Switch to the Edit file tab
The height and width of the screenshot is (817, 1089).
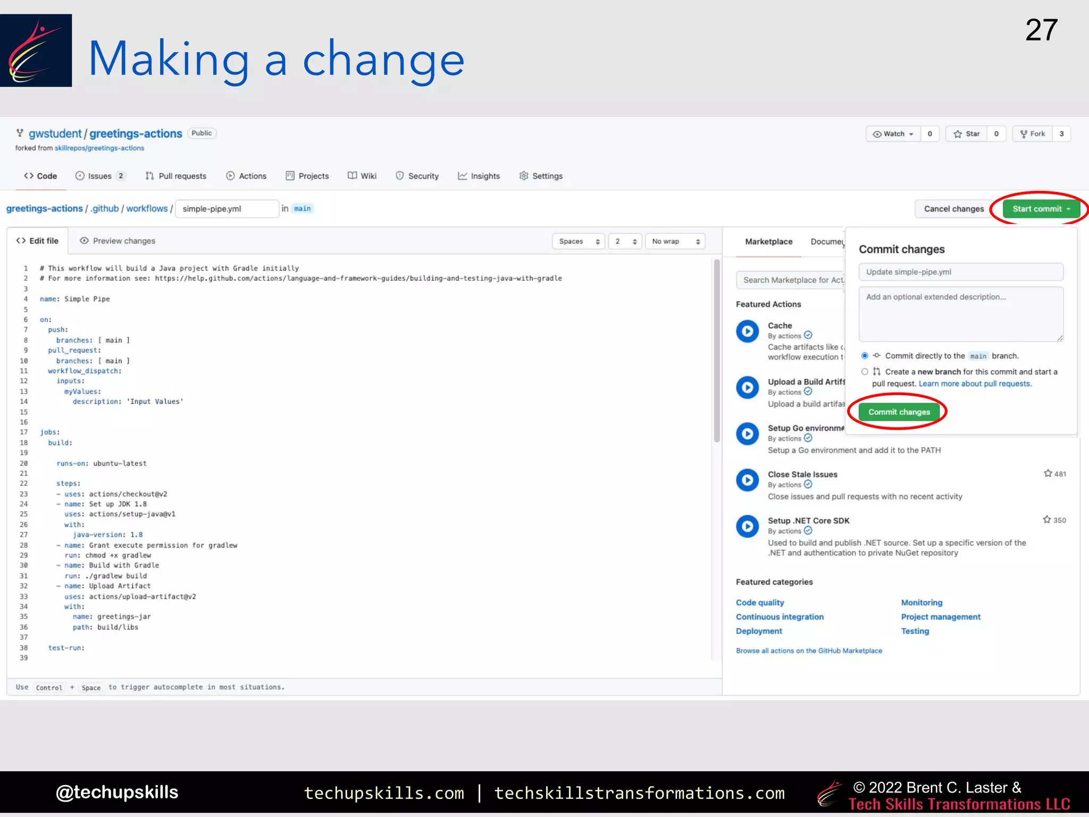pos(37,241)
